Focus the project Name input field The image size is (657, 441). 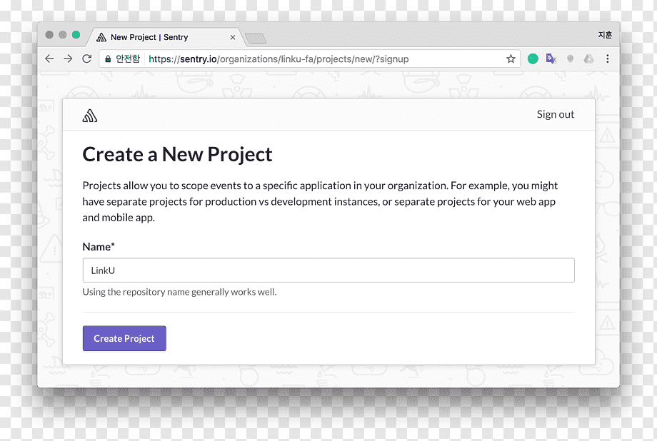(x=328, y=270)
